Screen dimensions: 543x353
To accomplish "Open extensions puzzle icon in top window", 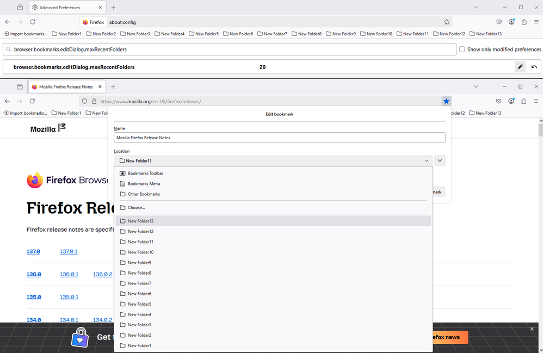I will pyautogui.click(x=524, y=22).
